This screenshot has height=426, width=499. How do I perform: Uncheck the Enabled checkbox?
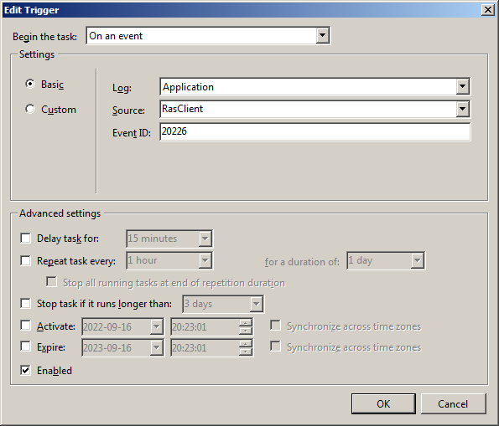[25, 370]
